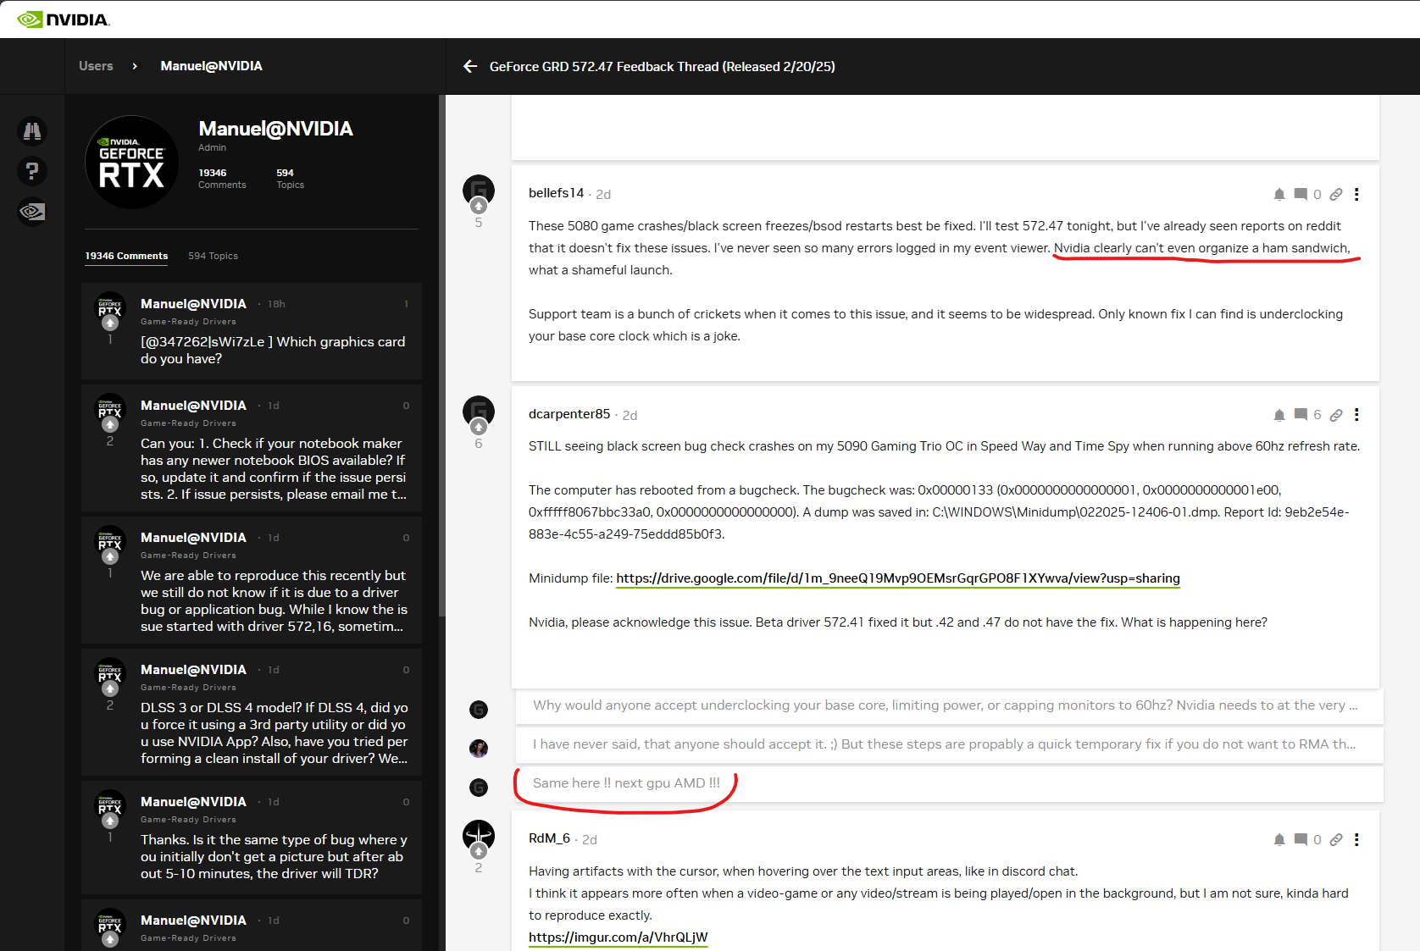Open the question mark help icon
This screenshot has height=951, width=1420.
32,171
